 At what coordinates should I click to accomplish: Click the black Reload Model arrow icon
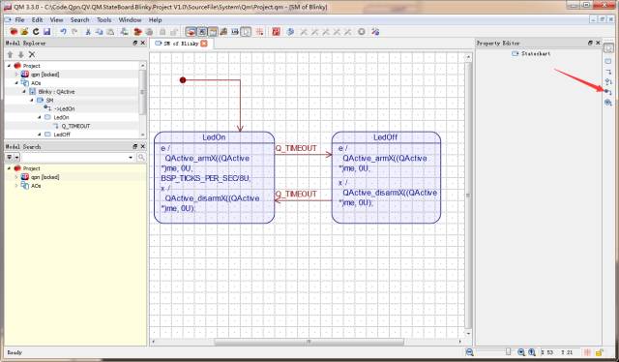point(36,32)
